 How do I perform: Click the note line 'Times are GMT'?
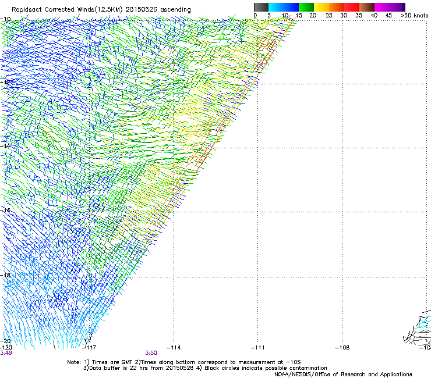coord(112,362)
